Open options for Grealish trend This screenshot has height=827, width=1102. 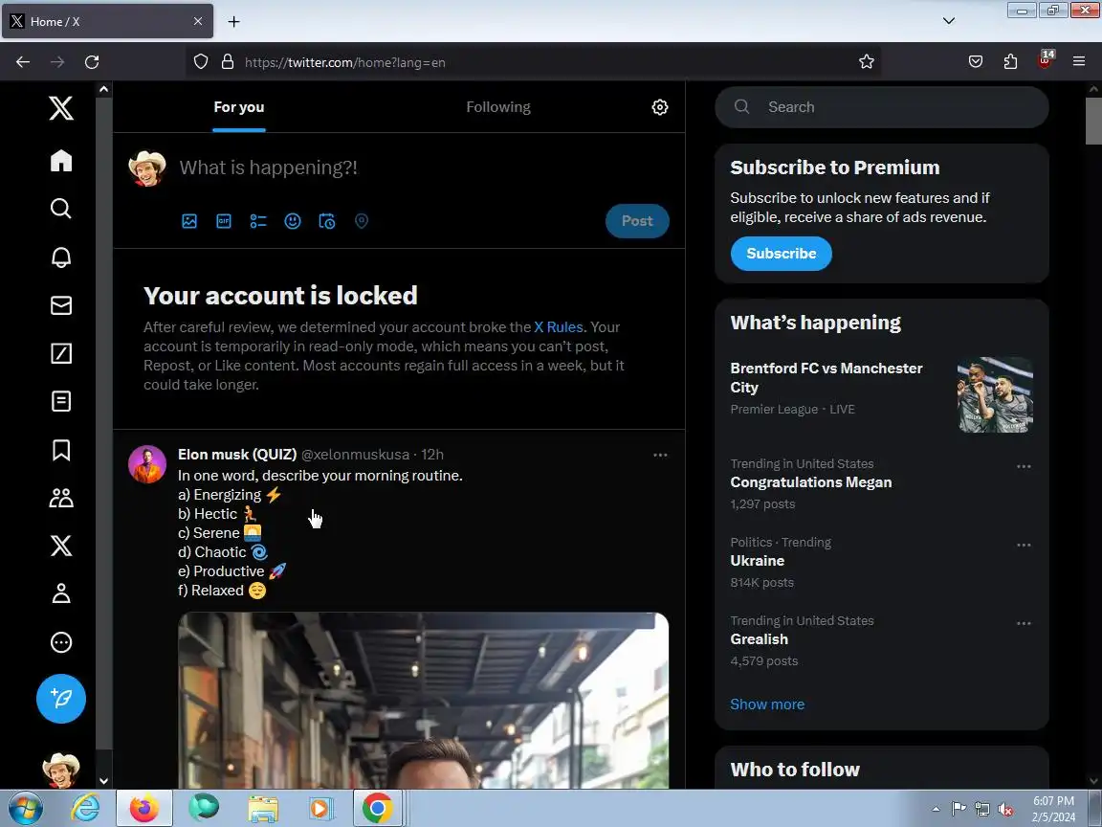tap(1024, 623)
